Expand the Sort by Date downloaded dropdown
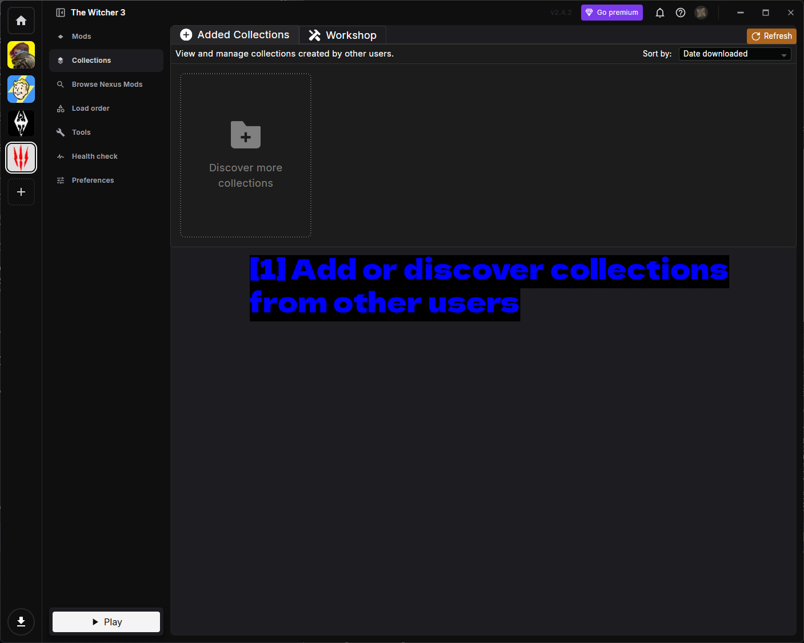The width and height of the screenshot is (804, 643). click(x=735, y=54)
